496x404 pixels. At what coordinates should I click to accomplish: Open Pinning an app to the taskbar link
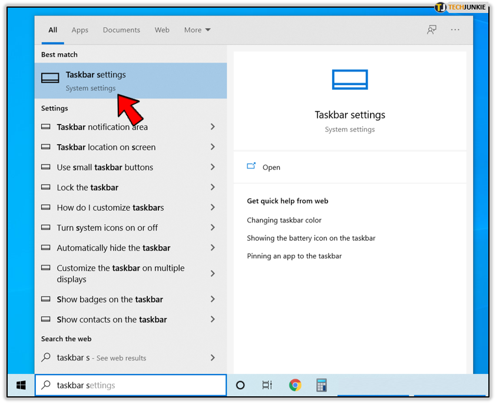point(294,256)
